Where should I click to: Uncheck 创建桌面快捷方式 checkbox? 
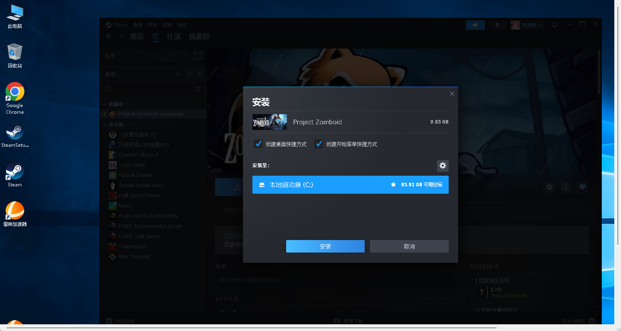click(258, 144)
